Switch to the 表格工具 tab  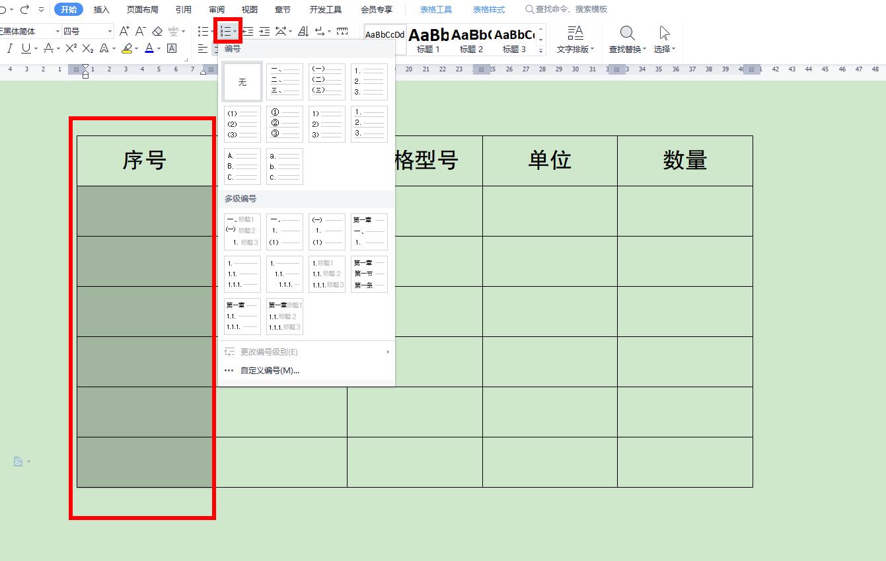pyautogui.click(x=436, y=9)
